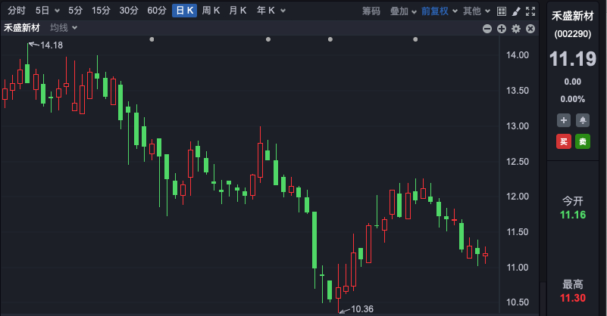Click the 10.36 low price annotation
This screenshot has width=607, height=316.
[x=362, y=309]
